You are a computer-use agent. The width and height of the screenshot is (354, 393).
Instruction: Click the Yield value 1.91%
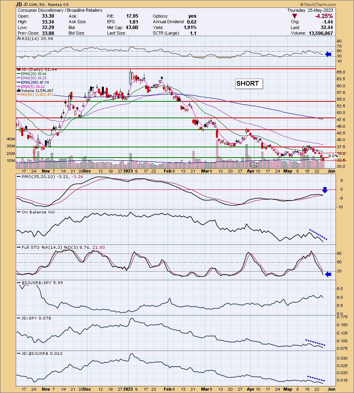point(190,28)
